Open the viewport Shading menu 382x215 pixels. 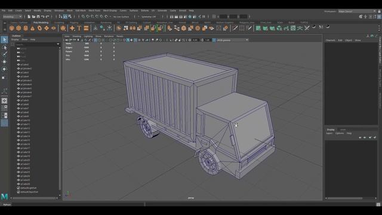click(76, 36)
